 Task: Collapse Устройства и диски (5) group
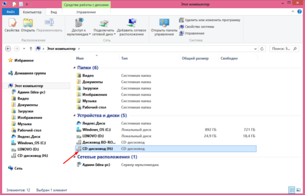tap(74, 115)
